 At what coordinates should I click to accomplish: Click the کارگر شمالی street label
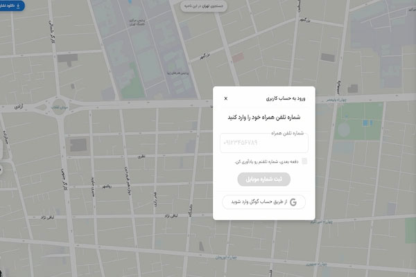click(51, 32)
